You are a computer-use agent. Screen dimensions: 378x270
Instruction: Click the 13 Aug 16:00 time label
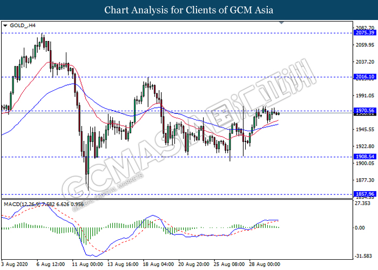[123, 265]
